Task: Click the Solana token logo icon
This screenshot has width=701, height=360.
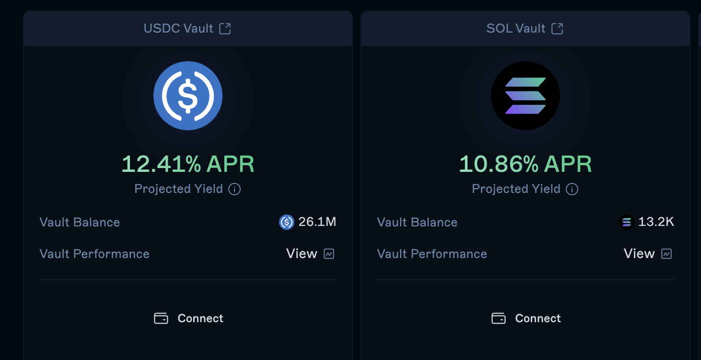Action: (525, 96)
